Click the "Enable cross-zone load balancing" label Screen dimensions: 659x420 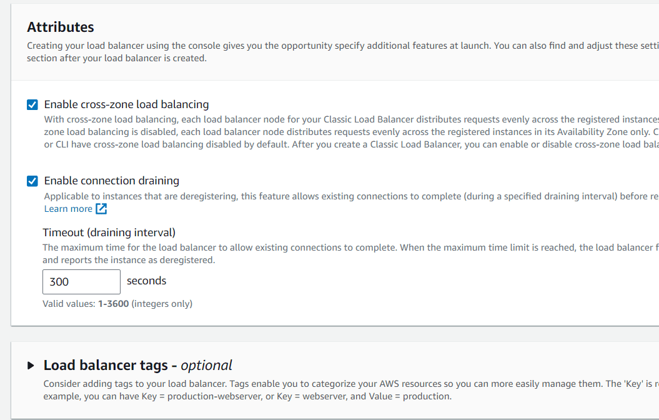pyautogui.click(x=126, y=104)
